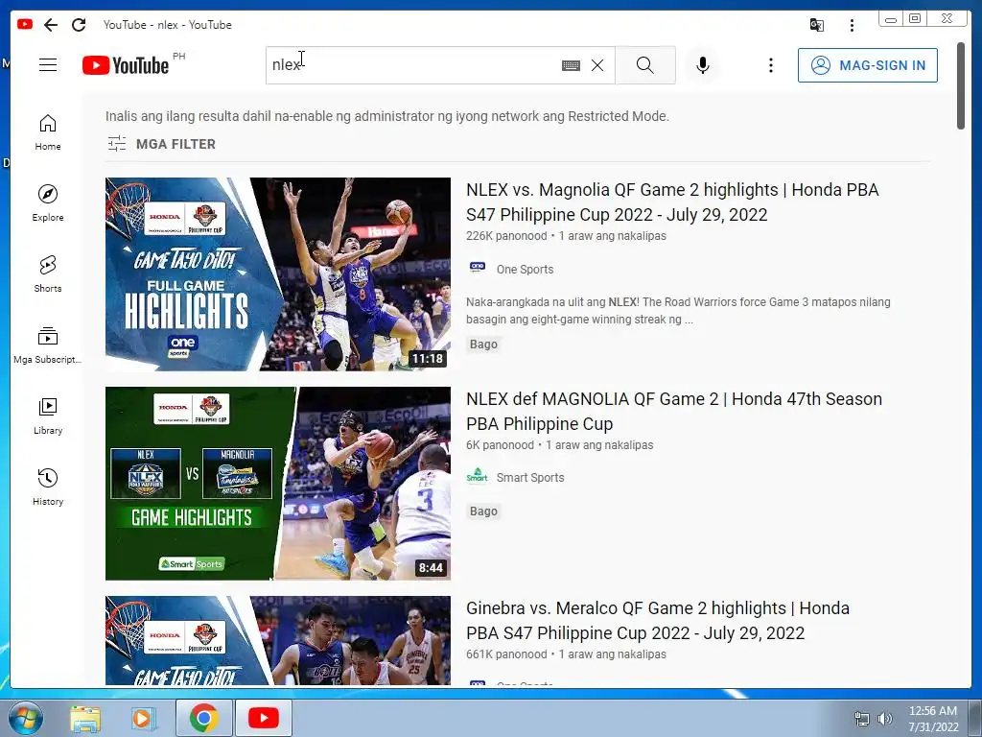This screenshot has width=982, height=737.
Task: Click the YouTube favicon in the title bar
Action: click(25, 24)
